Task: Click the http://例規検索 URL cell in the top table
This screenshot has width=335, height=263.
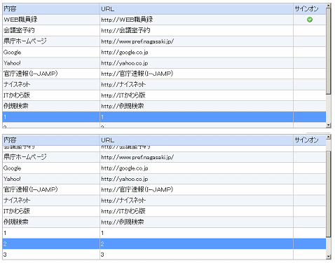Action: tap(196, 106)
